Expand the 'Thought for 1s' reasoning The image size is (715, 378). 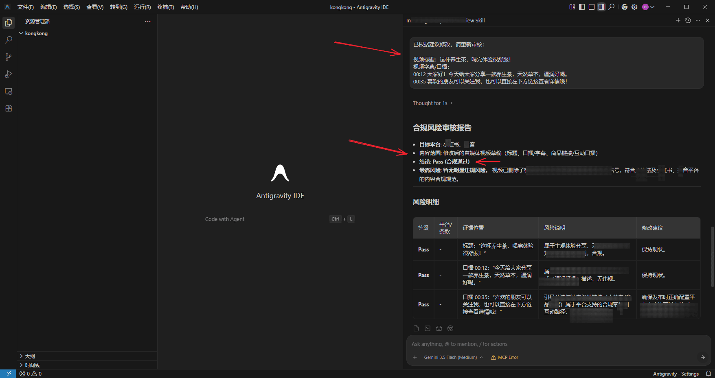[x=433, y=103]
